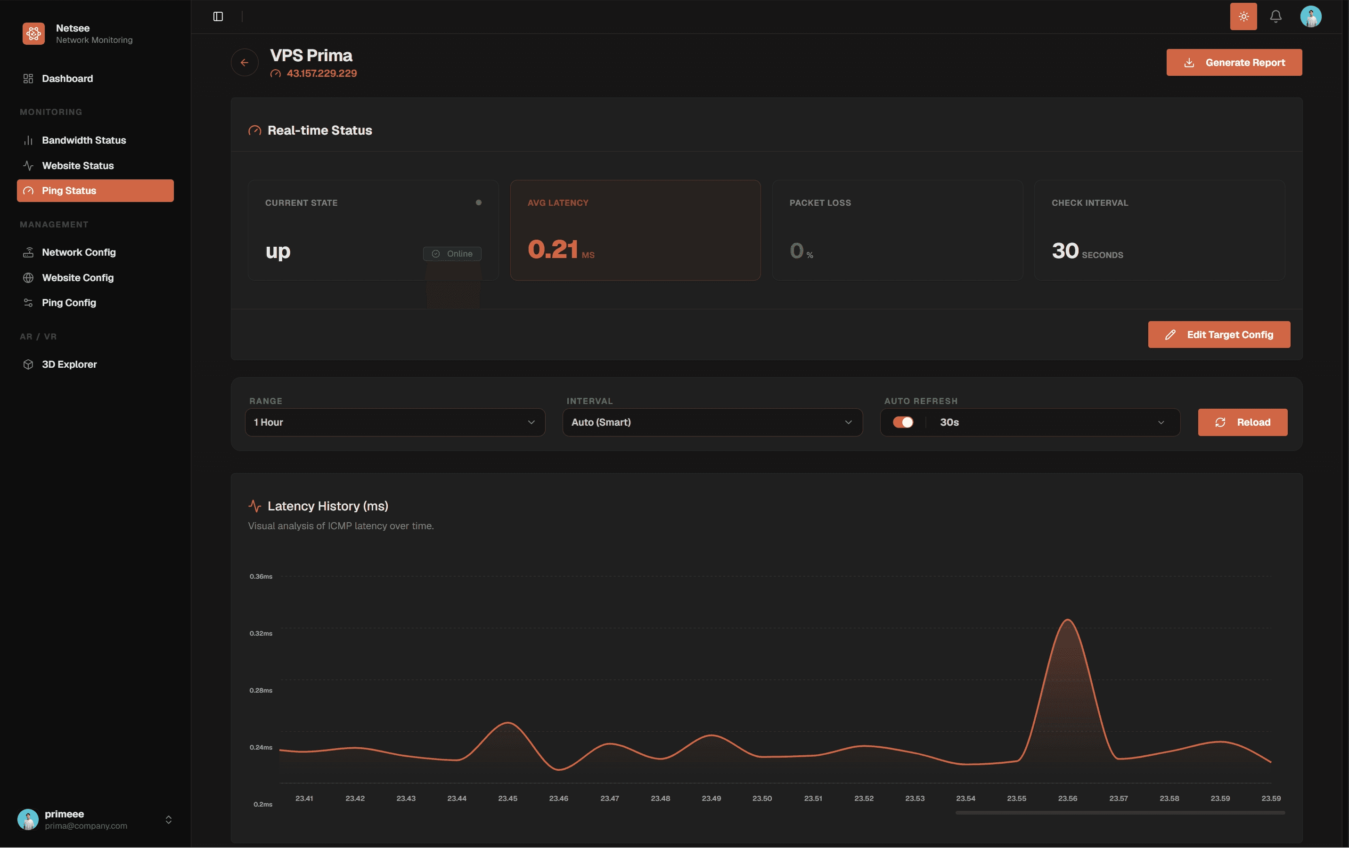1349x848 pixels.
Task: Click the 0.36ms y-axis label
Action: [x=261, y=576]
